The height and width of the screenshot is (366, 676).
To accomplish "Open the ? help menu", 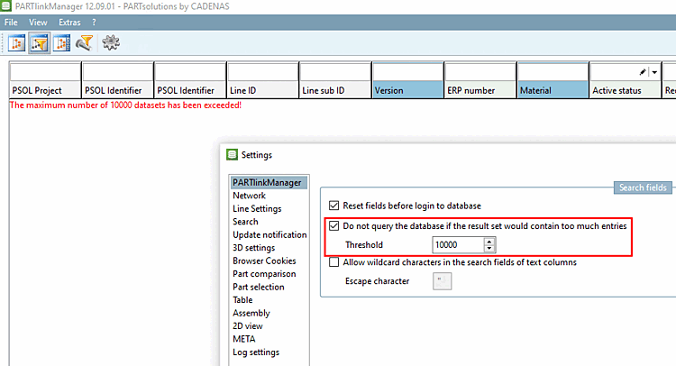I will [x=94, y=23].
